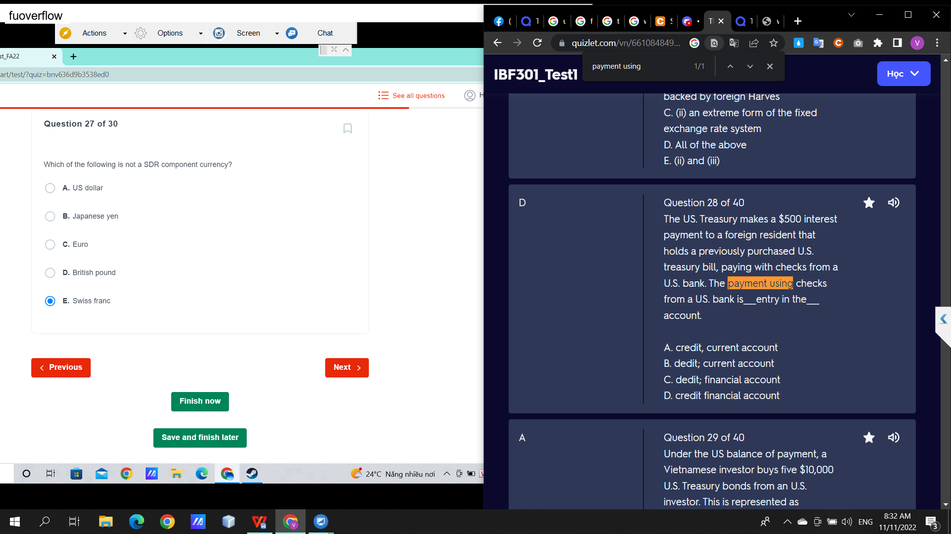Open the notification center
Viewport: 951px width, 534px height.
click(x=932, y=522)
